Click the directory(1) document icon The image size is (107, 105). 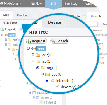57,87
